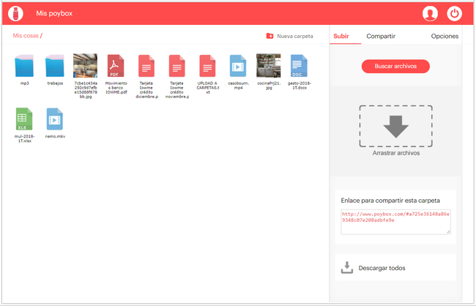The width and height of the screenshot is (476, 306).
Task: Select gesto-2018-1T.docx document icon
Action: (299, 66)
